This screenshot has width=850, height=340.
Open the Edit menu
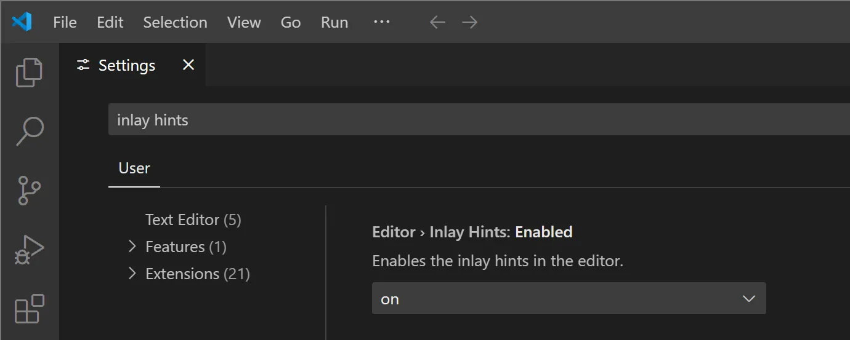tap(110, 23)
